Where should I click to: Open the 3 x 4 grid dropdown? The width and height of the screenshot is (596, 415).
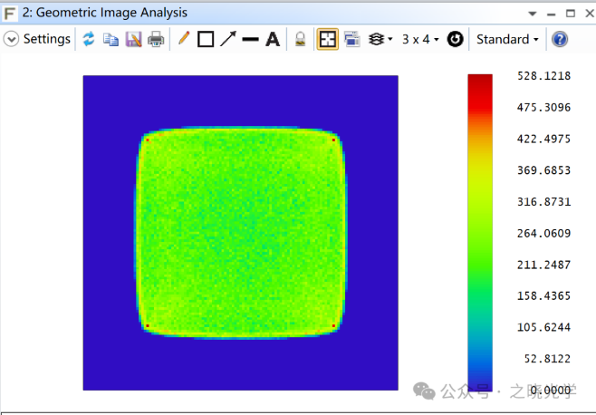[x=420, y=39]
